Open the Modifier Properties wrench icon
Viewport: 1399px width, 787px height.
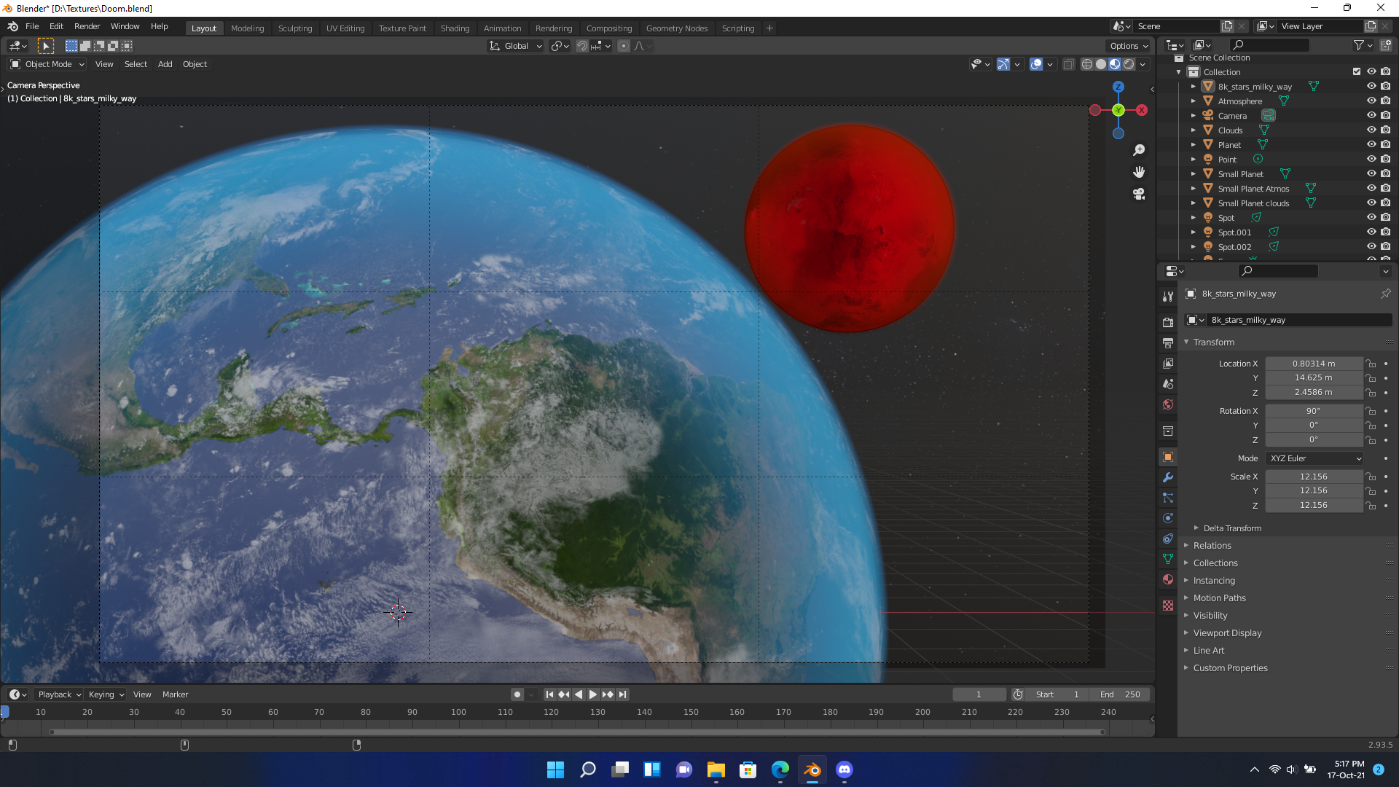click(1168, 477)
